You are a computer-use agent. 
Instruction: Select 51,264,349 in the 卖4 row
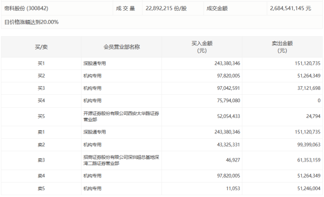pyautogui.click(x=309, y=176)
